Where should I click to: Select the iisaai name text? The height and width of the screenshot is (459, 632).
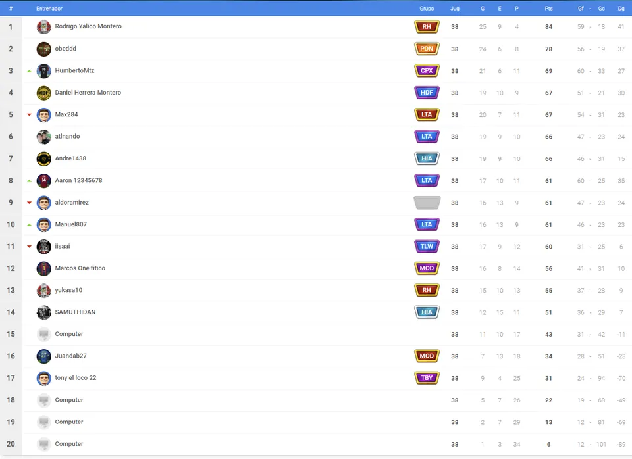pos(63,246)
